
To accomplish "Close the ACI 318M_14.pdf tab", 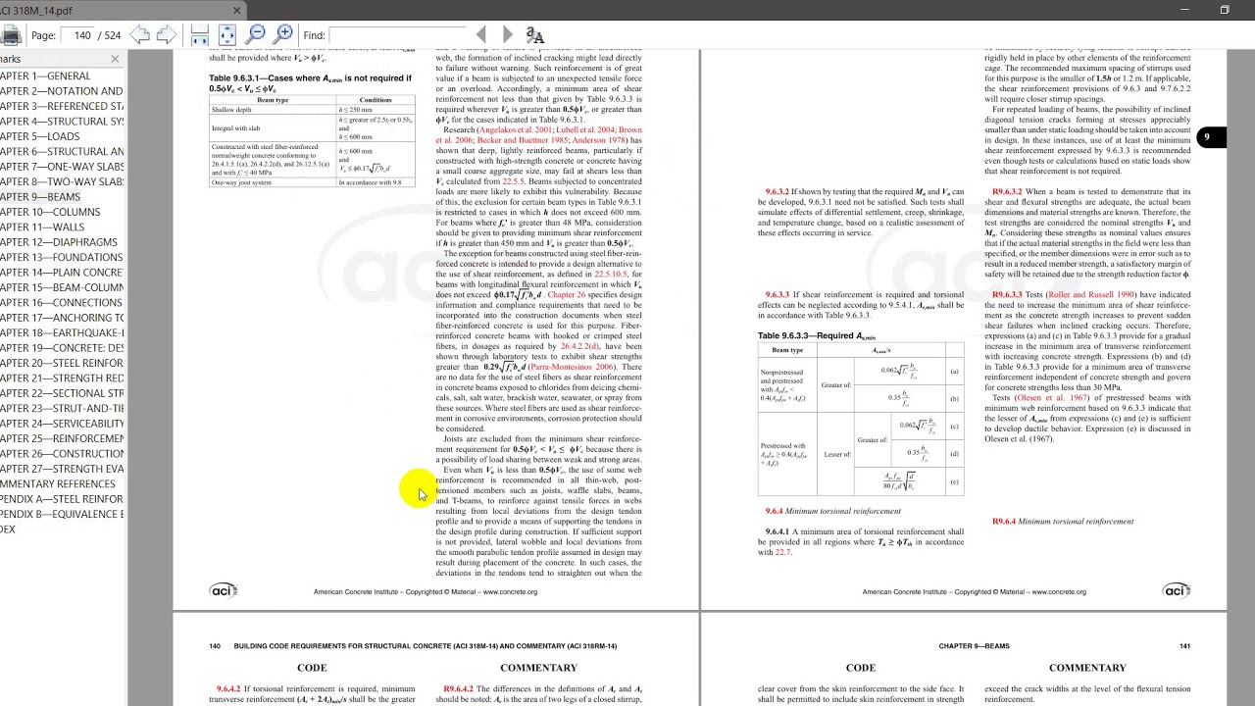I will (x=237, y=10).
